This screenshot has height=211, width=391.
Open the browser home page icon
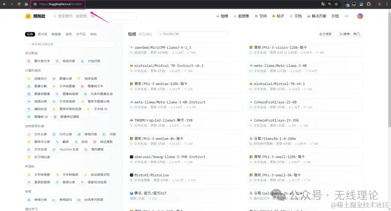[x=26, y=4]
